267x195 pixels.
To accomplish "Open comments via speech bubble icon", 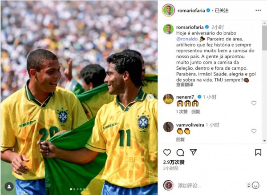I will (180, 152).
